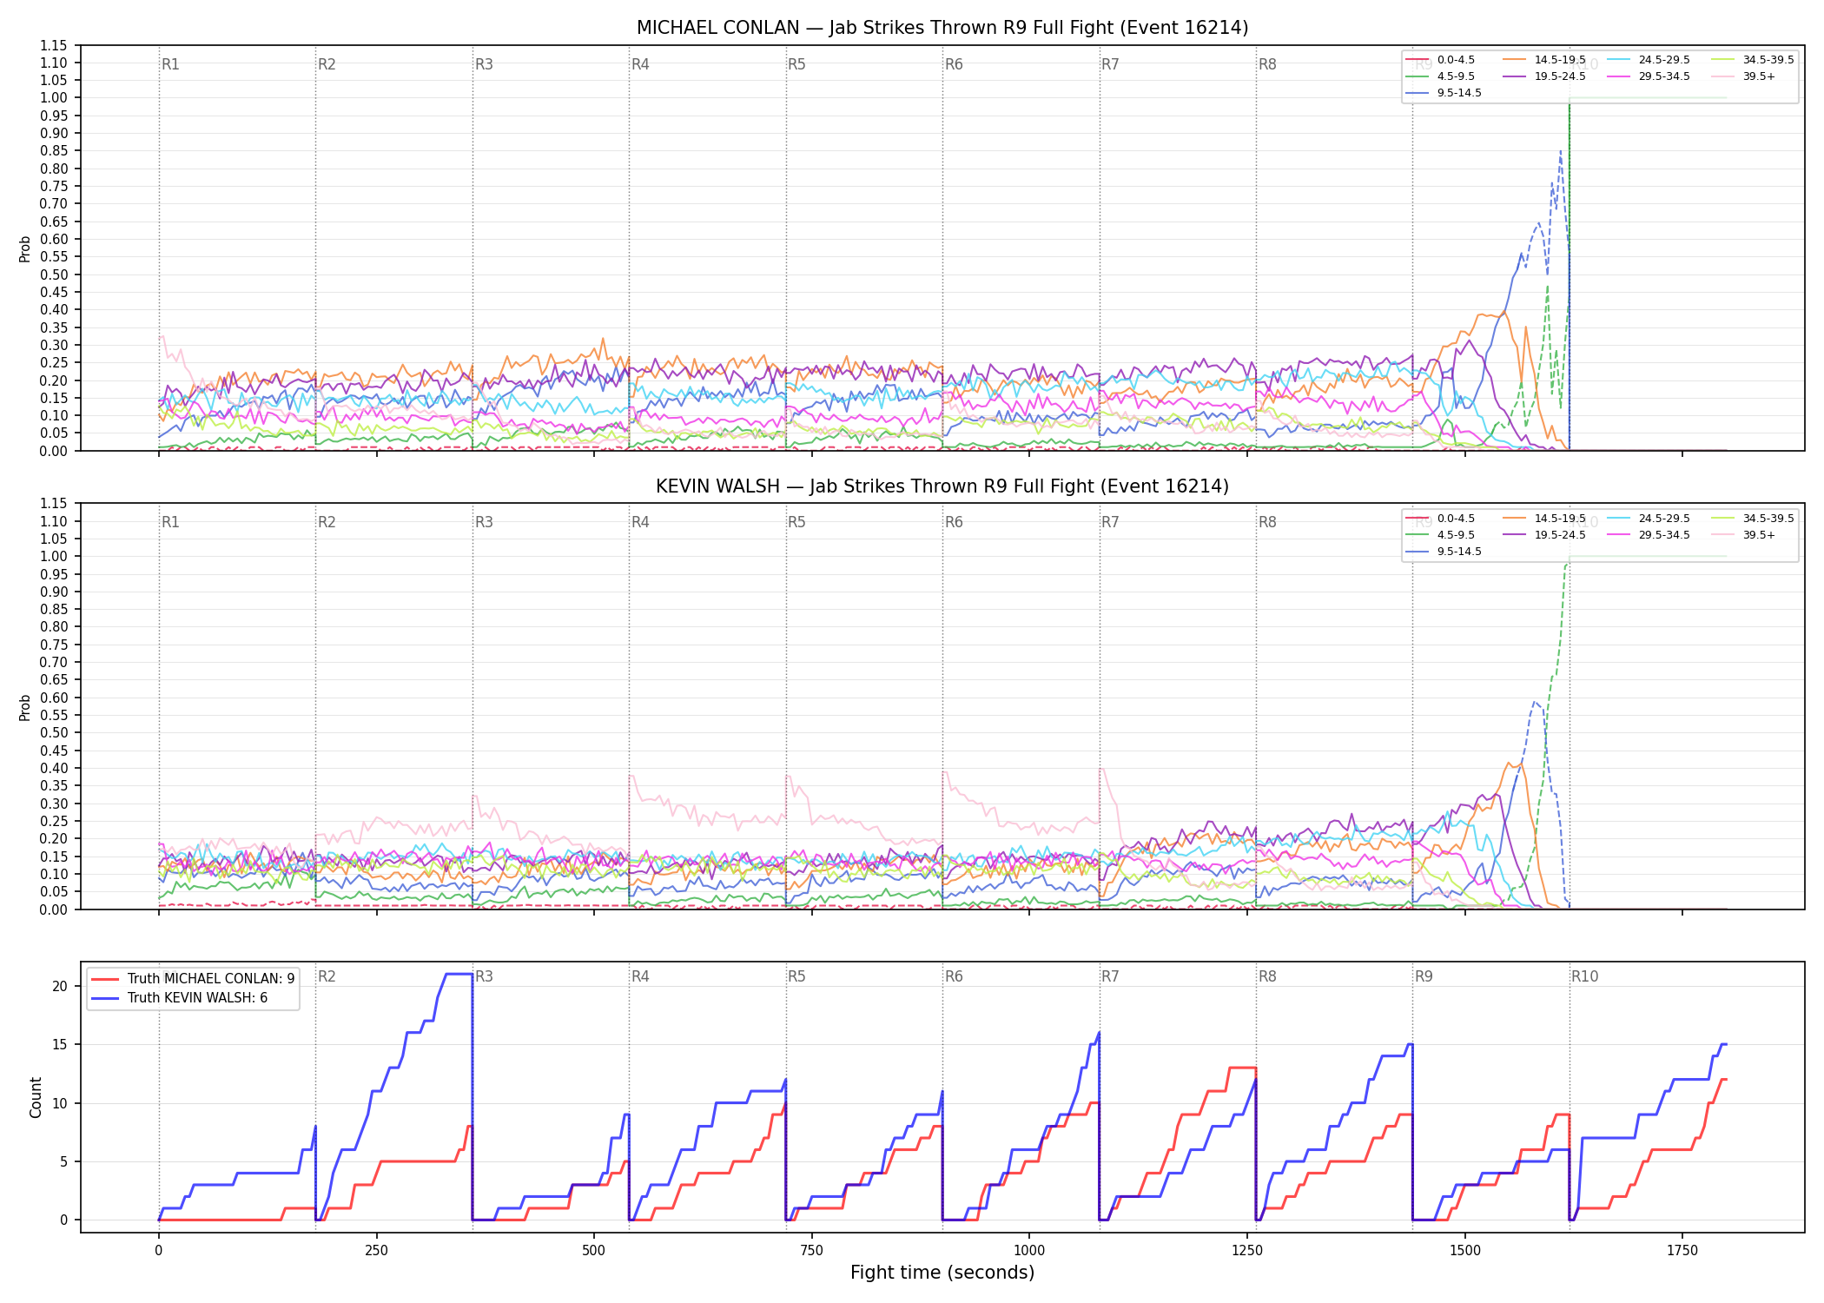
Task: Click x-axis tick label '1000'
Action: point(1029,1251)
